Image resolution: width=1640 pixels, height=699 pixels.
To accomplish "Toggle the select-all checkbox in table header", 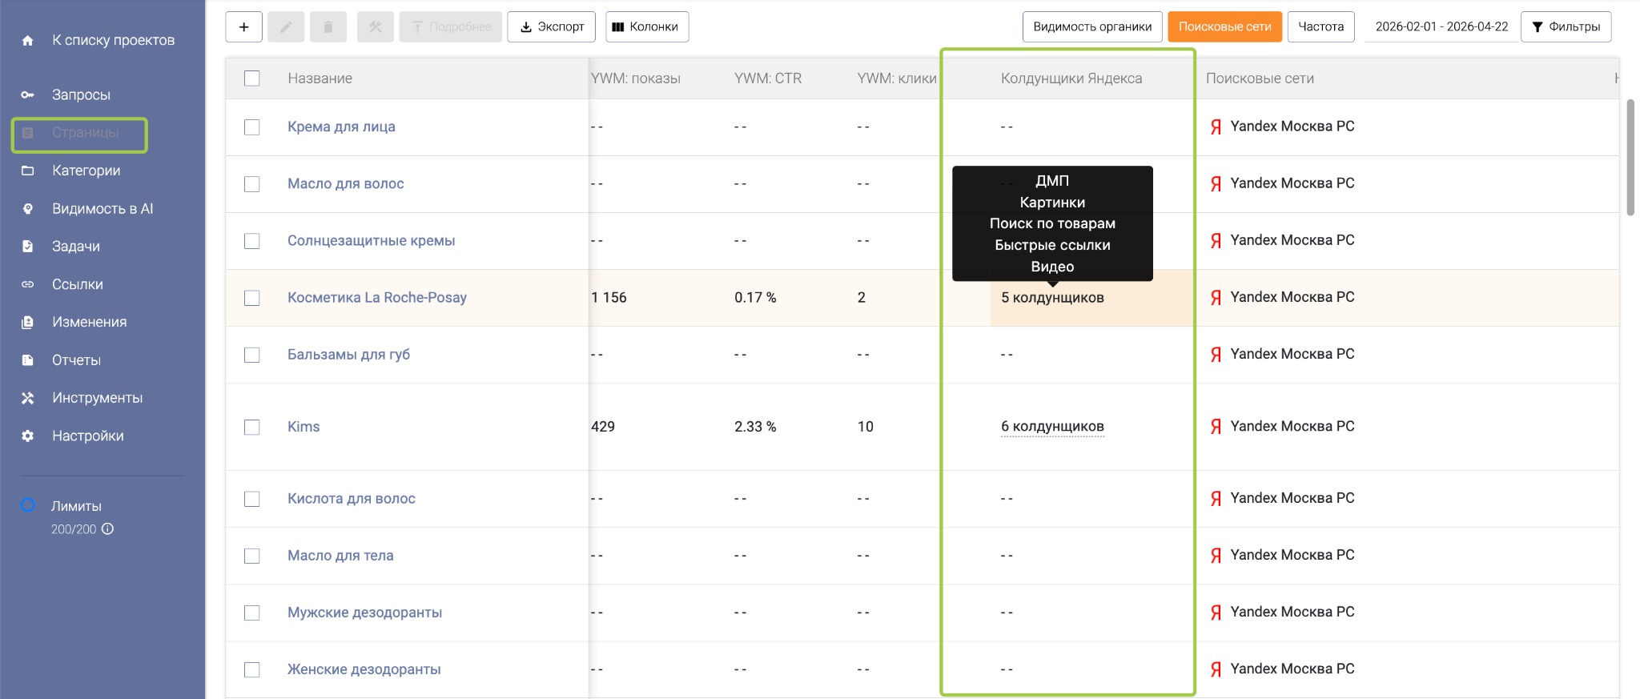I will tap(252, 78).
